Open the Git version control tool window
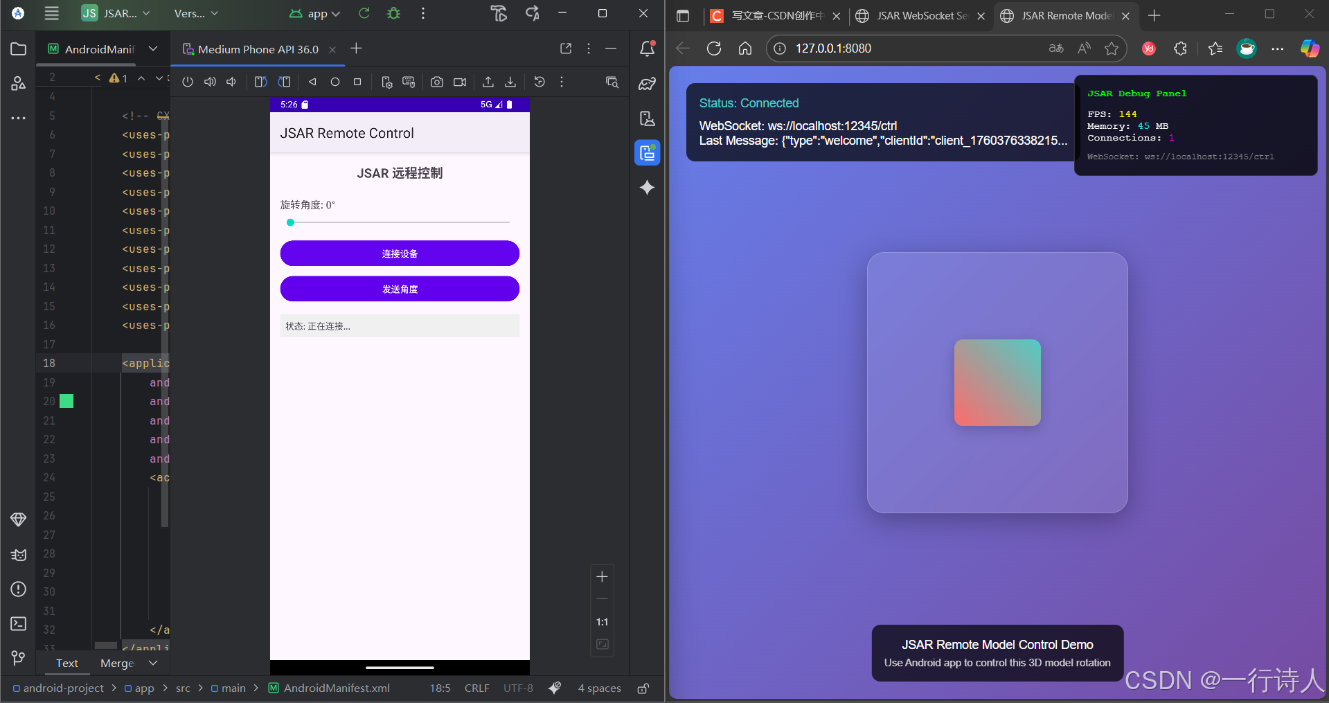 [x=19, y=657]
